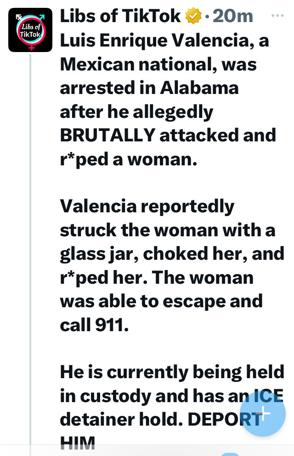Click 'arrested in Alabama' text line

[149, 88]
